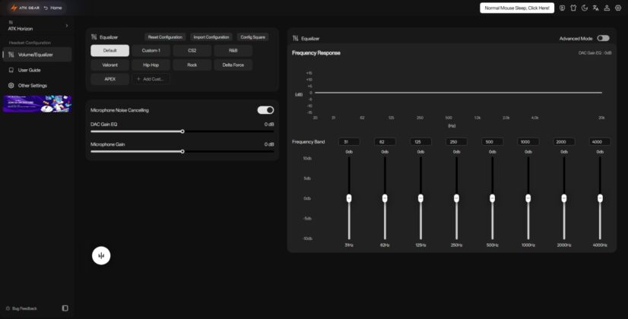Click the frequency band field showing 500
The width and height of the screenshot is (628, 319).
click(492, 142)
